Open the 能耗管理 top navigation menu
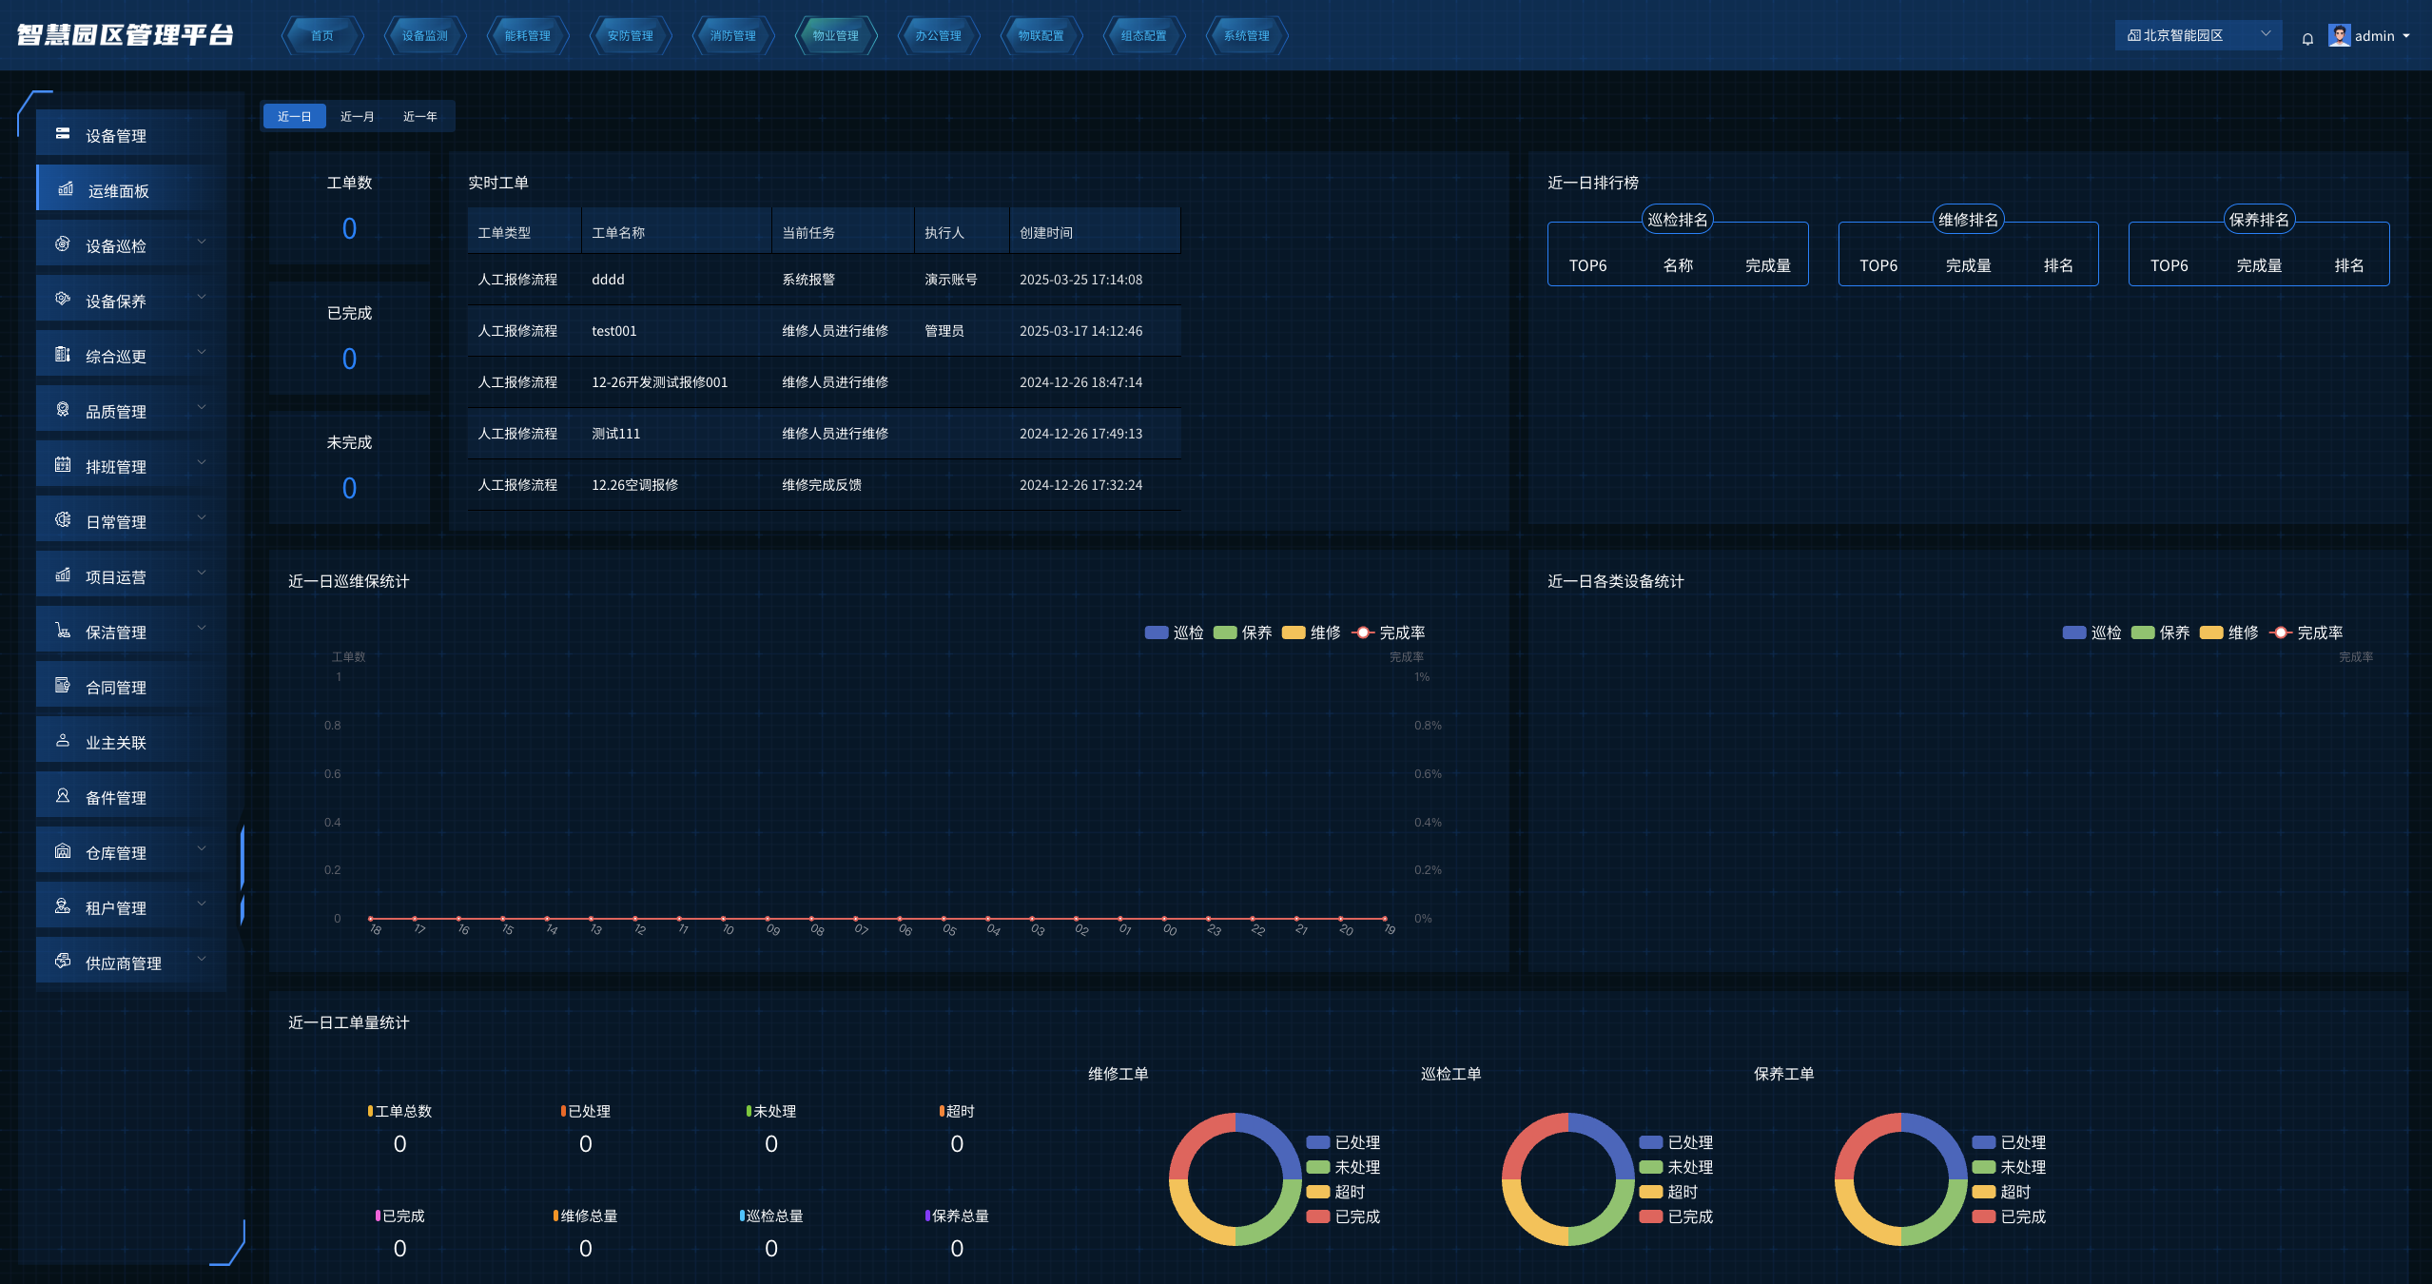 pos(527,36)
